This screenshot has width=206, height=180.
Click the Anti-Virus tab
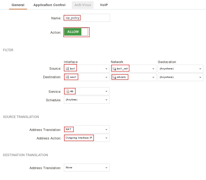pyautogui.click(x=83, y=5)
